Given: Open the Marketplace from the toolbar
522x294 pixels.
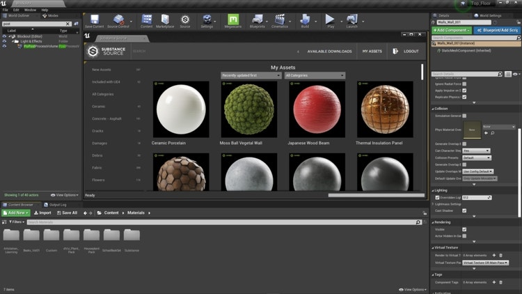Looking at the screenshot, I should 165,21.
